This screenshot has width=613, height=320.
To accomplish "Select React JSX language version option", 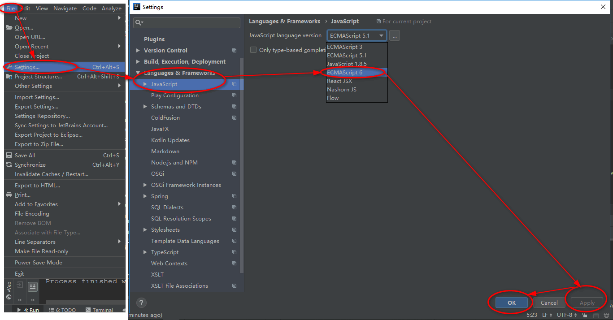I will coord(357,81).
